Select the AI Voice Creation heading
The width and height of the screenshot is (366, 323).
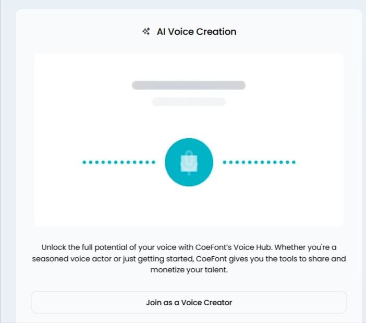click(x=196, y=32)
